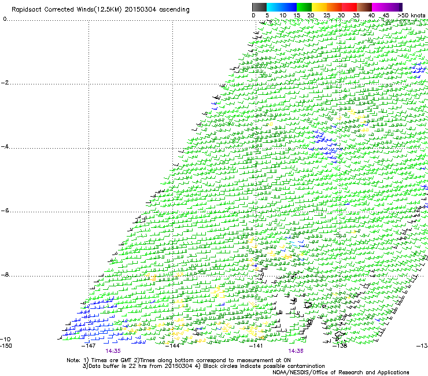428x376 pixels.
Task: Click the magenta-purple 40-50 knots legend segment
Action: pyautogui.click(x=387, y=7)
